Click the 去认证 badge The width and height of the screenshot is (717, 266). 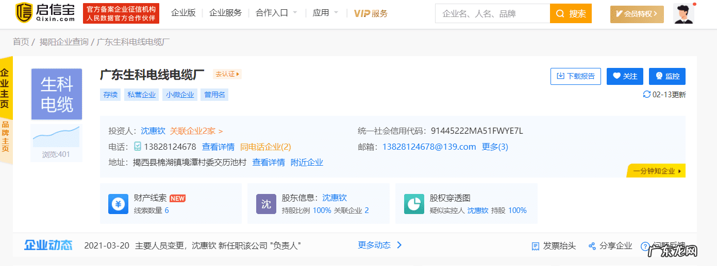[227, 74]
